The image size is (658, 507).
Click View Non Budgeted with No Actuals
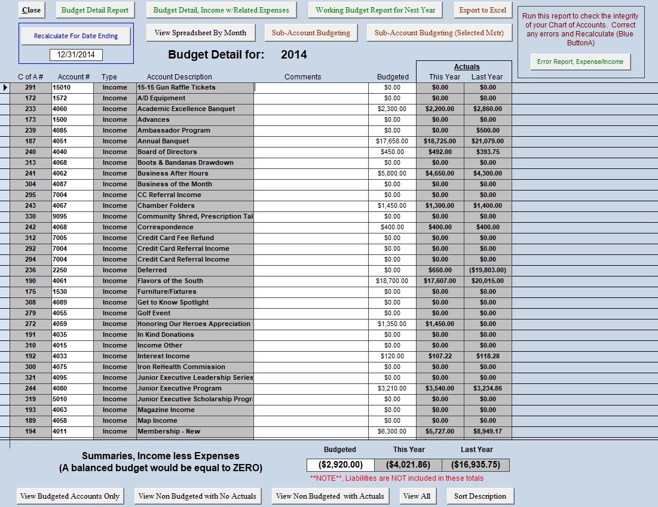197,496
